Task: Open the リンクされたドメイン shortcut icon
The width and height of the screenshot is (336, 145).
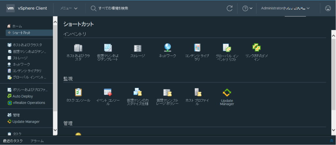Action: pos(257,47)
